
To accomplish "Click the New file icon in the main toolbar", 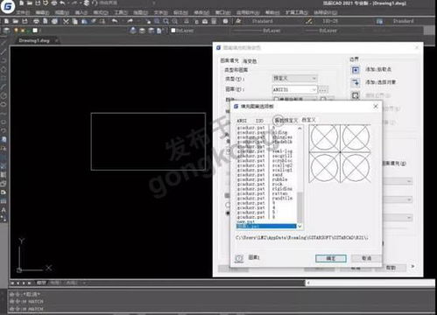I will (6, 21).
